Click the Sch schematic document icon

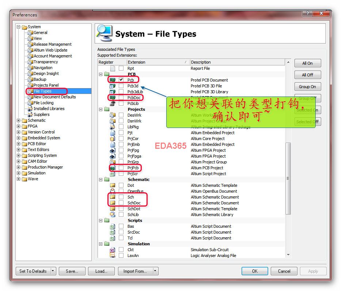[113, 197]
